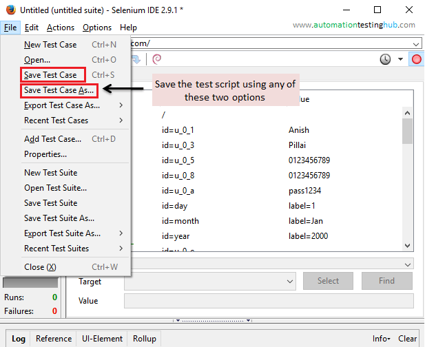Open the Help menu
This screenshot has width=425, height=347.
(x=128, y=28)
